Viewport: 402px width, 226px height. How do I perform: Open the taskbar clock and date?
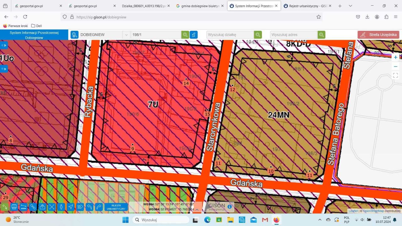point(383,220)
